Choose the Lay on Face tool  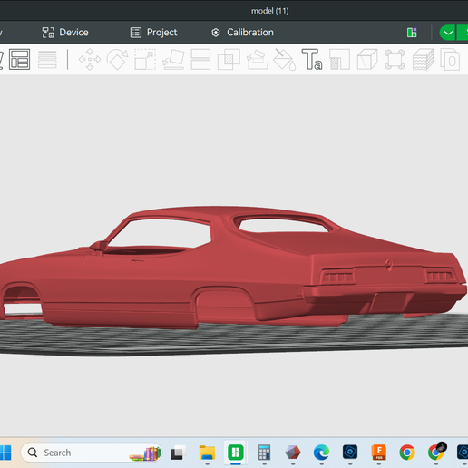click(x=173, y=59)
